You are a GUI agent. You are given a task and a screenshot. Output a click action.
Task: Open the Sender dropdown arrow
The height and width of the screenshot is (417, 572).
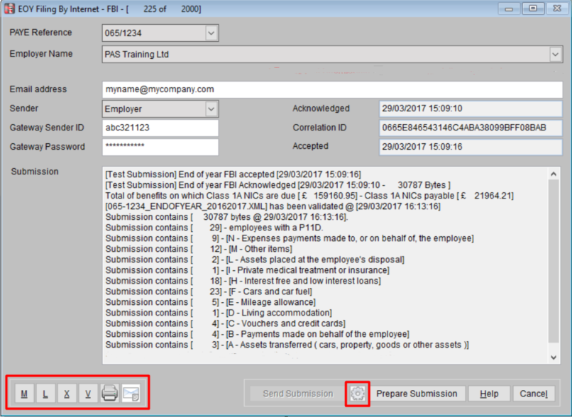coord(211,109)
